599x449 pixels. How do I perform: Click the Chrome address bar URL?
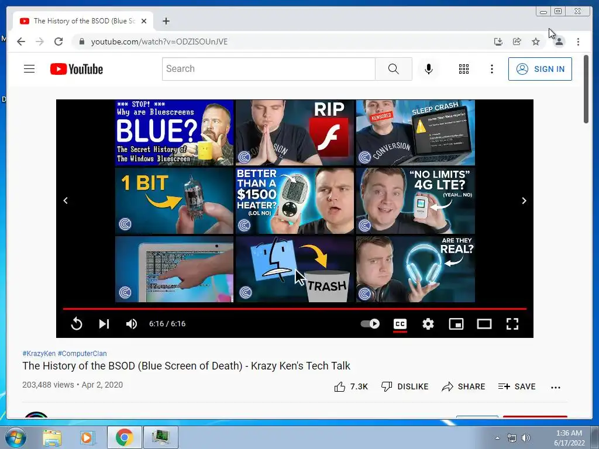(159, 42)
